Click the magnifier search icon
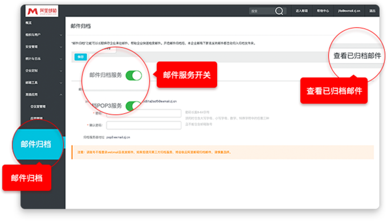The height and width of the screenshot is (221, 387). 279,11
